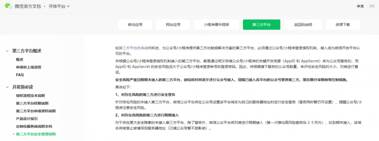Open 第三方平台权限说明 in sidebar
379x141 pixels.
tap(32, 103)
